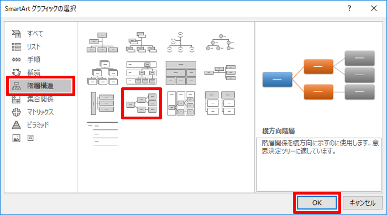Confirm selection with the OK button
Screen dimensions: 387x215
pos(317,203)
